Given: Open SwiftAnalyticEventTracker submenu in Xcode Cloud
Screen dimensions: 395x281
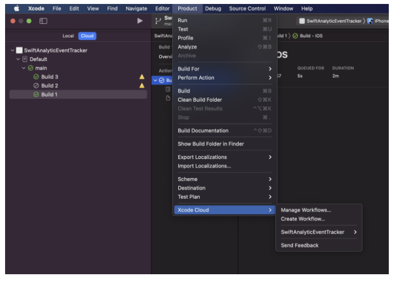Looking at the screenshot, I should click(x=319, y=232).
